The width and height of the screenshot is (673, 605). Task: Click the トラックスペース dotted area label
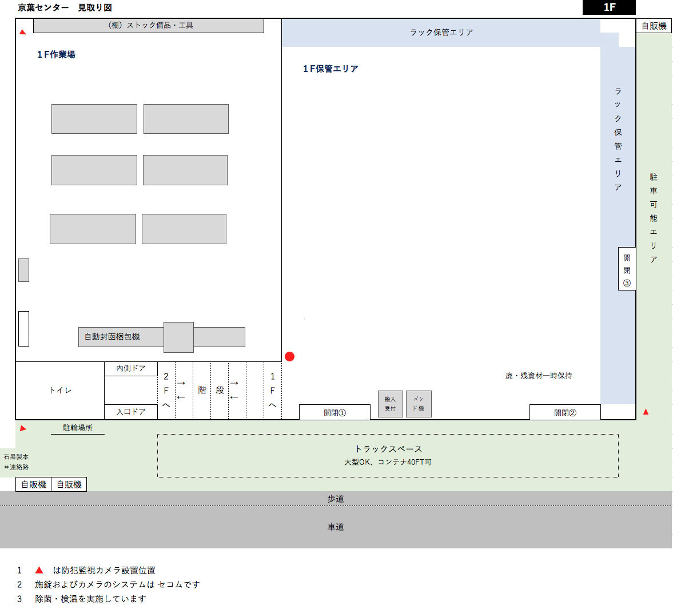pyautogui.click(x=388, y=449)
